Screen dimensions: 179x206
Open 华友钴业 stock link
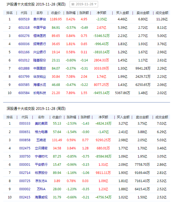tap(40, 76)
